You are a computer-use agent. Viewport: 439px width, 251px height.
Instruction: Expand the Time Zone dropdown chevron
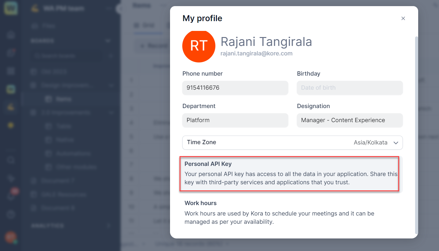[x=396, y=143]
